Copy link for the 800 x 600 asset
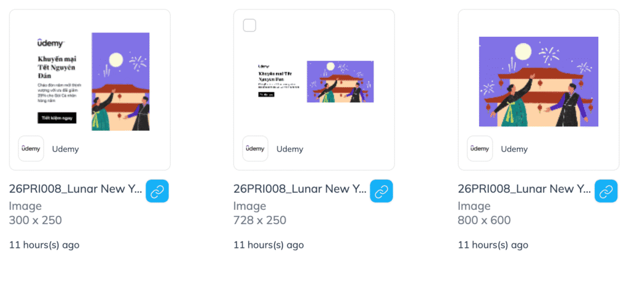The height and width of the screenshot is (289, 629). click(x=606, y=191)
